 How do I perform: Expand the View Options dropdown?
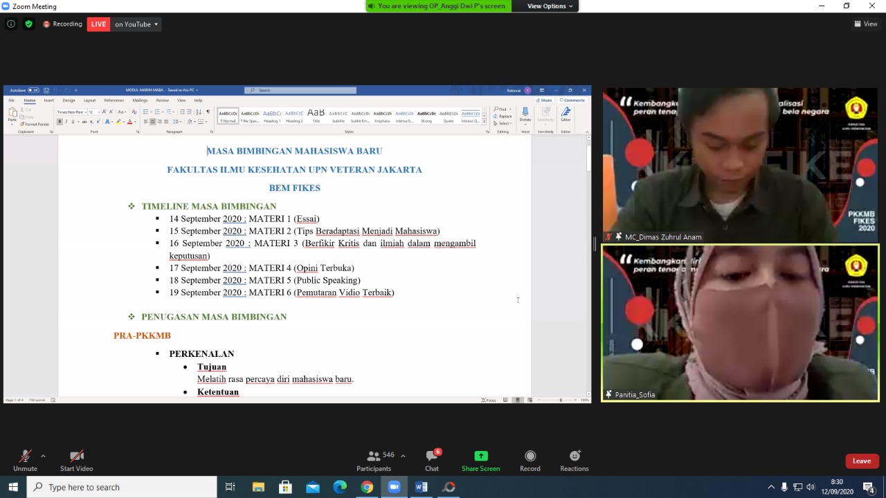click(551, 6)
